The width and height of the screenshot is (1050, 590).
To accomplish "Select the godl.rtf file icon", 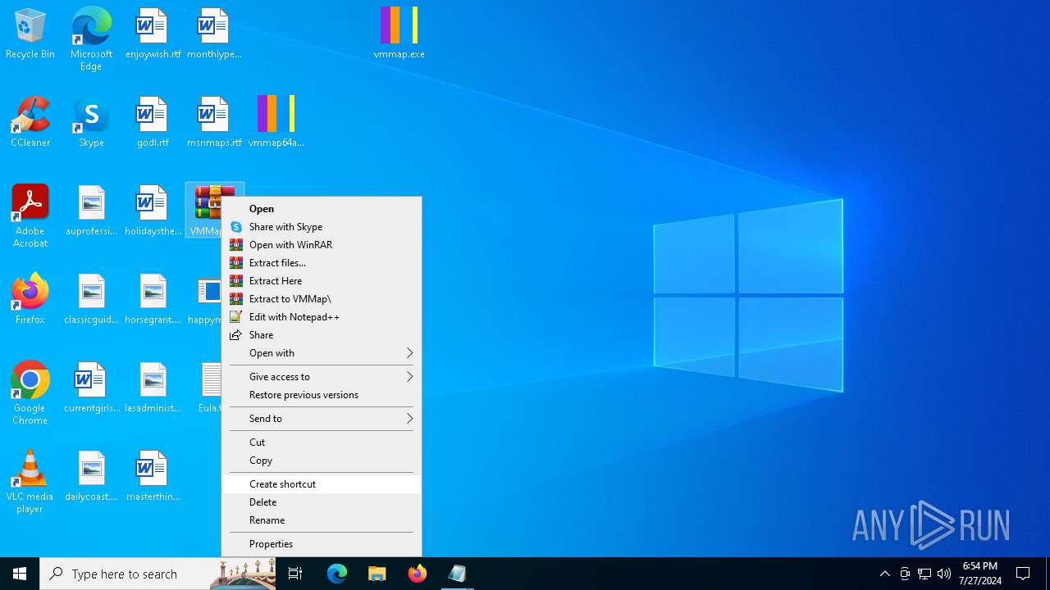I will (153, 121).
